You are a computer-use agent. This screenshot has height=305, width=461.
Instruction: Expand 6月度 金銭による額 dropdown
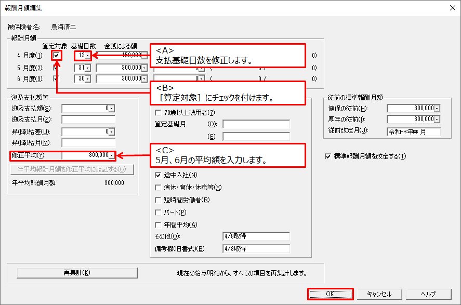point(144,79)
